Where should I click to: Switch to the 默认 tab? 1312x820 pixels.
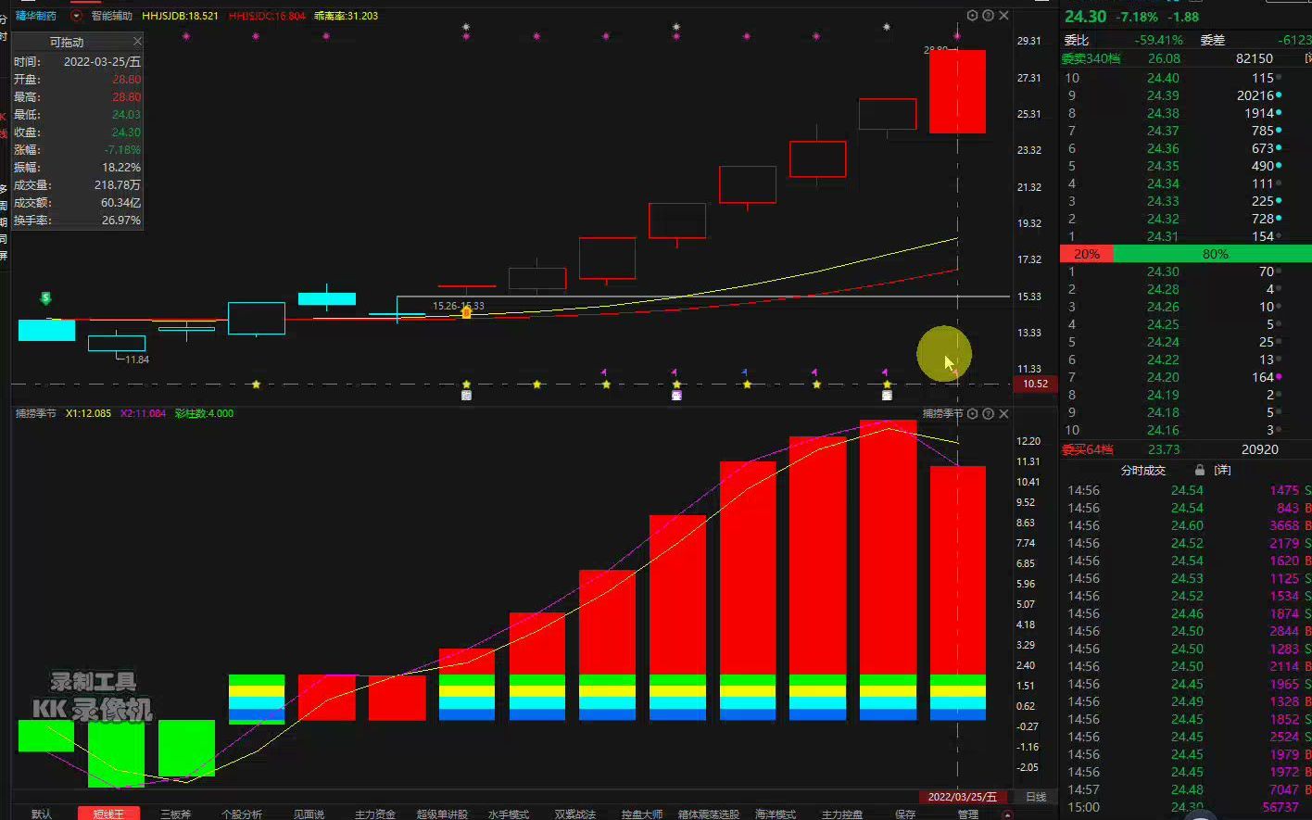[42, 814]
